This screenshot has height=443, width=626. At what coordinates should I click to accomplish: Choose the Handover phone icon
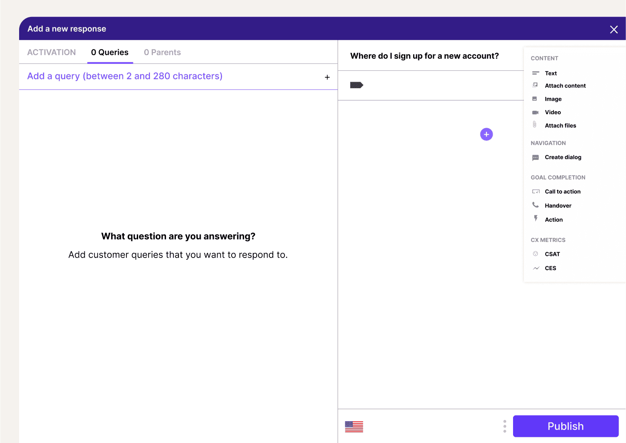click(x=536, y=205)
